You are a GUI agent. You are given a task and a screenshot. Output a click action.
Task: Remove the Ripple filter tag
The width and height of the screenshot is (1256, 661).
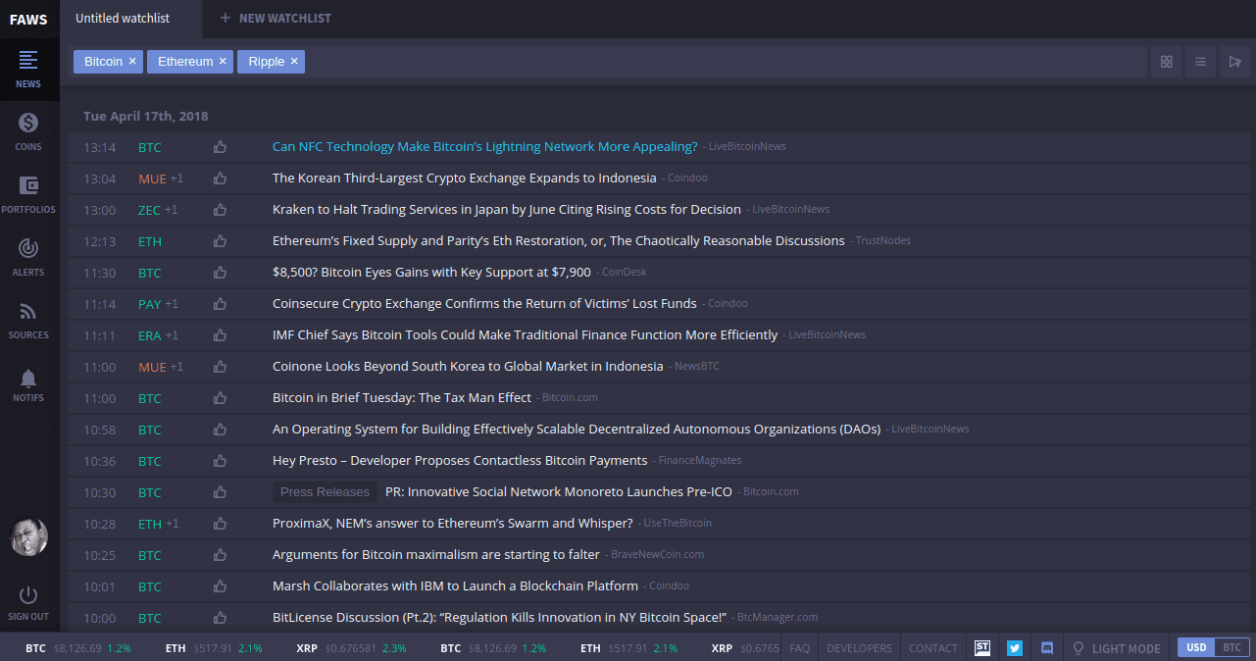(x=294, y=62)
